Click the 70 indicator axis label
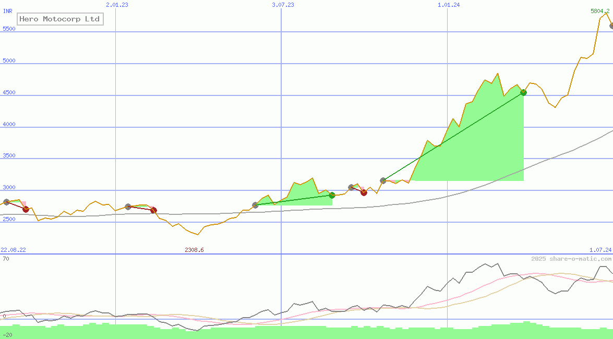This screenshot has width=613, height=339. [6, 259]
